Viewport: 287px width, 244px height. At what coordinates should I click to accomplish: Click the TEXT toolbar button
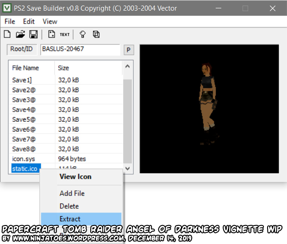(65, 34)
